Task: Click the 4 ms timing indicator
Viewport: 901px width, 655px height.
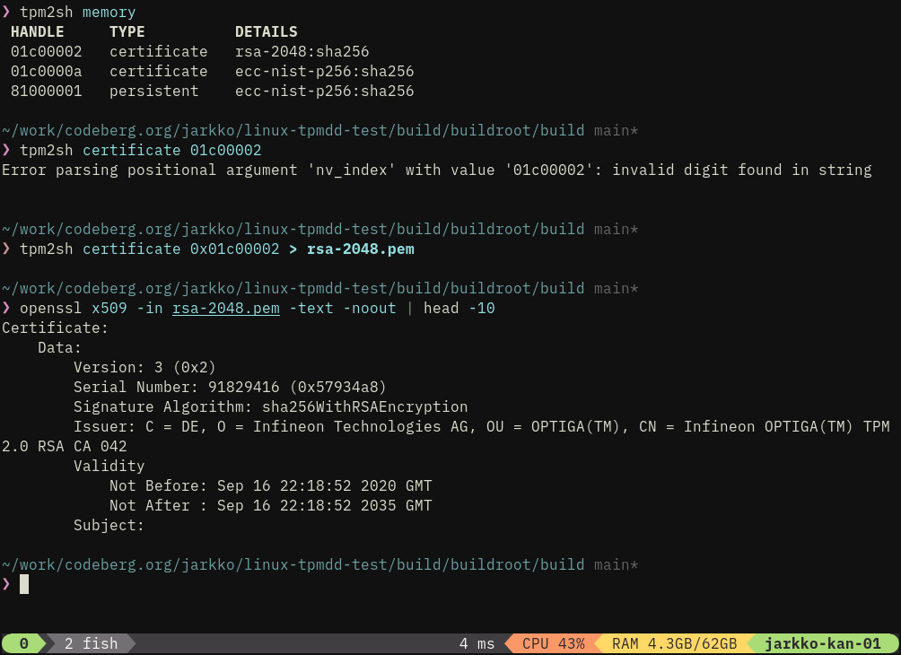Action: tap(477, 643)
